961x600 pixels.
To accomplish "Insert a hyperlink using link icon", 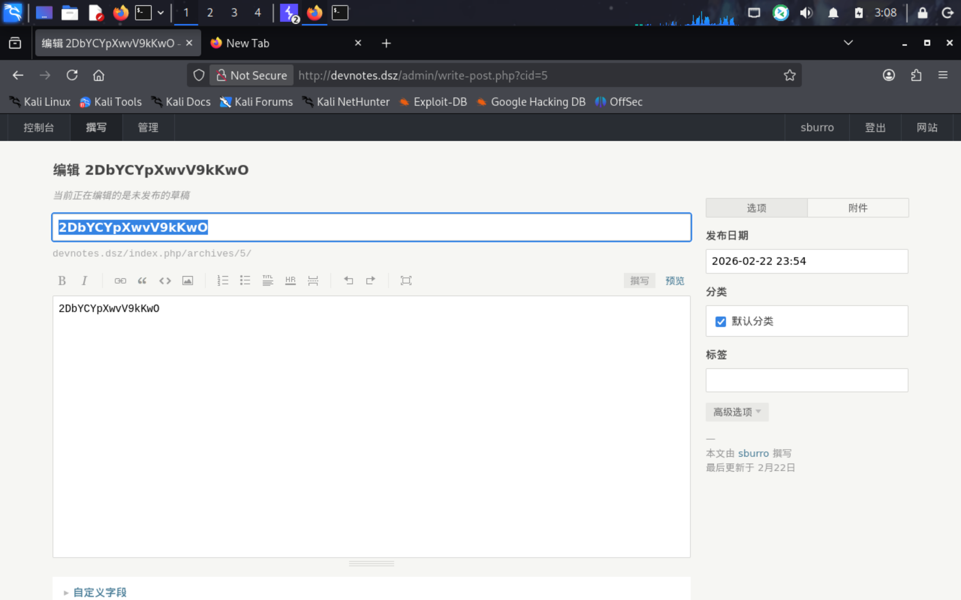I will tap(120, 281).
